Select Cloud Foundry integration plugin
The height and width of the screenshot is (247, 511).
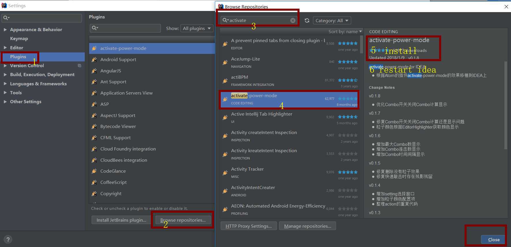coord(152,149)
